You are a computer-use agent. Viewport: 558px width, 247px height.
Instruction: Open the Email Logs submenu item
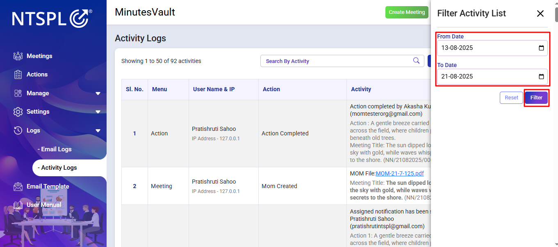click(55, 149)
